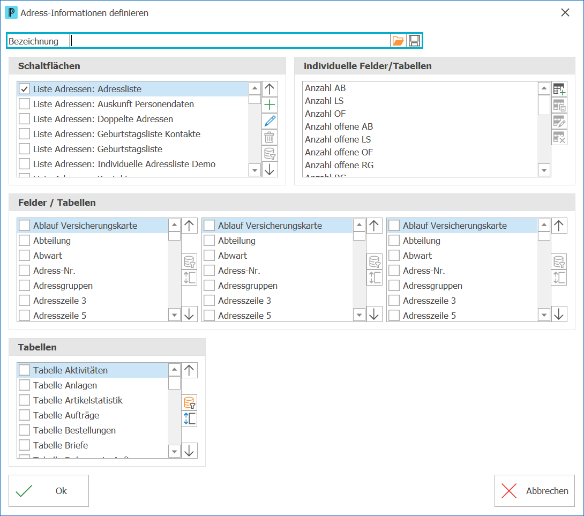
Task: Select Anzahl OF entry
Action: [x=421, y=114]
